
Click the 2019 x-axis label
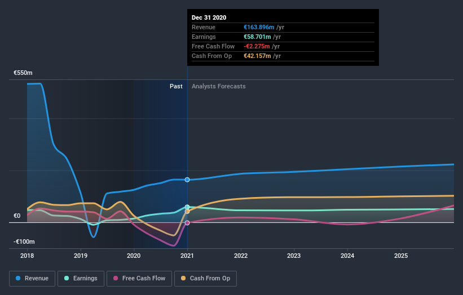click(x=81, y=256)
